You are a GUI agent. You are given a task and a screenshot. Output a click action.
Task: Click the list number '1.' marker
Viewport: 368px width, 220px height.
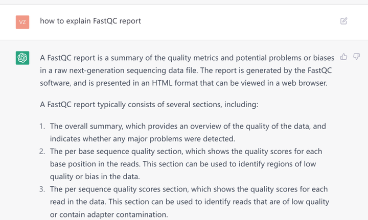pyautogui.click(x=42, y=126)
